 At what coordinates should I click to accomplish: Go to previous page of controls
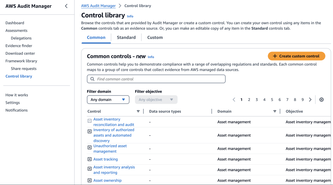click(234, 99)
